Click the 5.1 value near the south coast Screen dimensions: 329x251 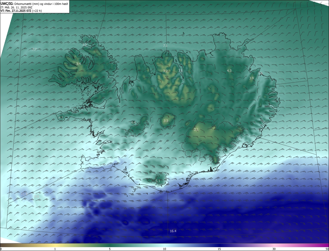click(x=158, y=181)
